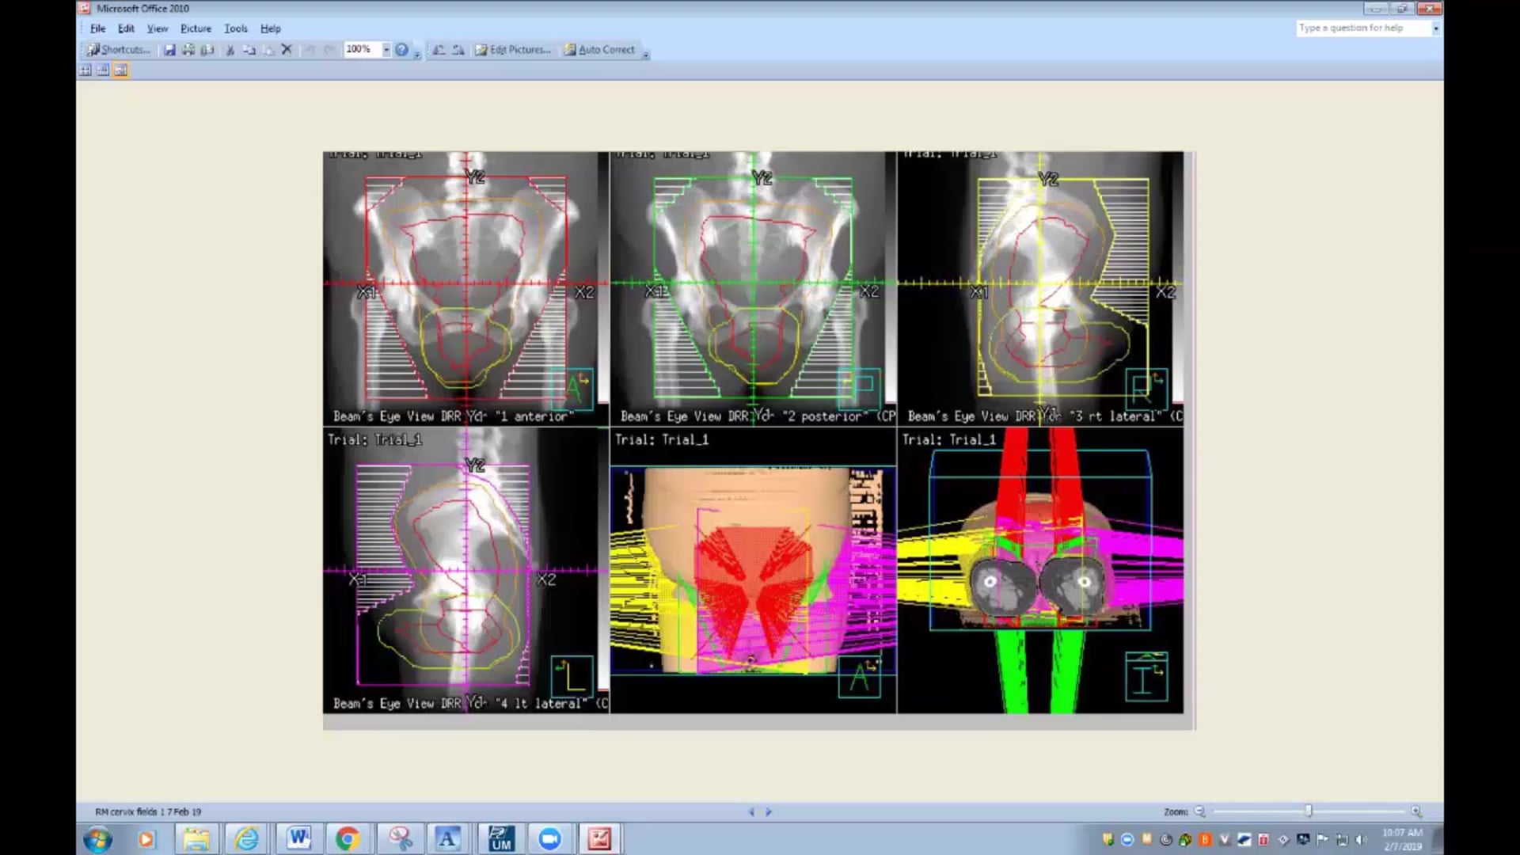Open the Edit Pictures task pane
The image size is (1520, 855).
[x=513, y=49]
